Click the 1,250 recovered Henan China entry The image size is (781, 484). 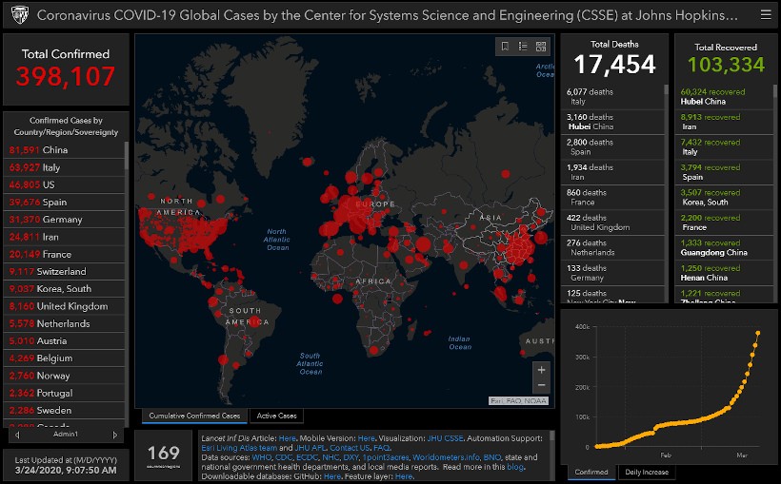(x=724, y=273)
